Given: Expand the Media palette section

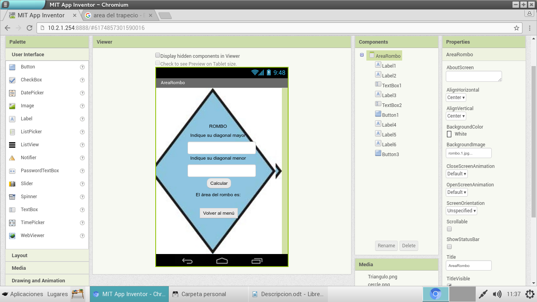Looking at the screenshot, I should (x=47, y=268).
